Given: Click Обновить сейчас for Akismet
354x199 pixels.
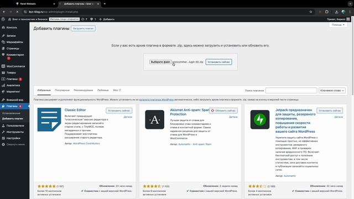Looking at the screenshot, I should tap(223, 111).
